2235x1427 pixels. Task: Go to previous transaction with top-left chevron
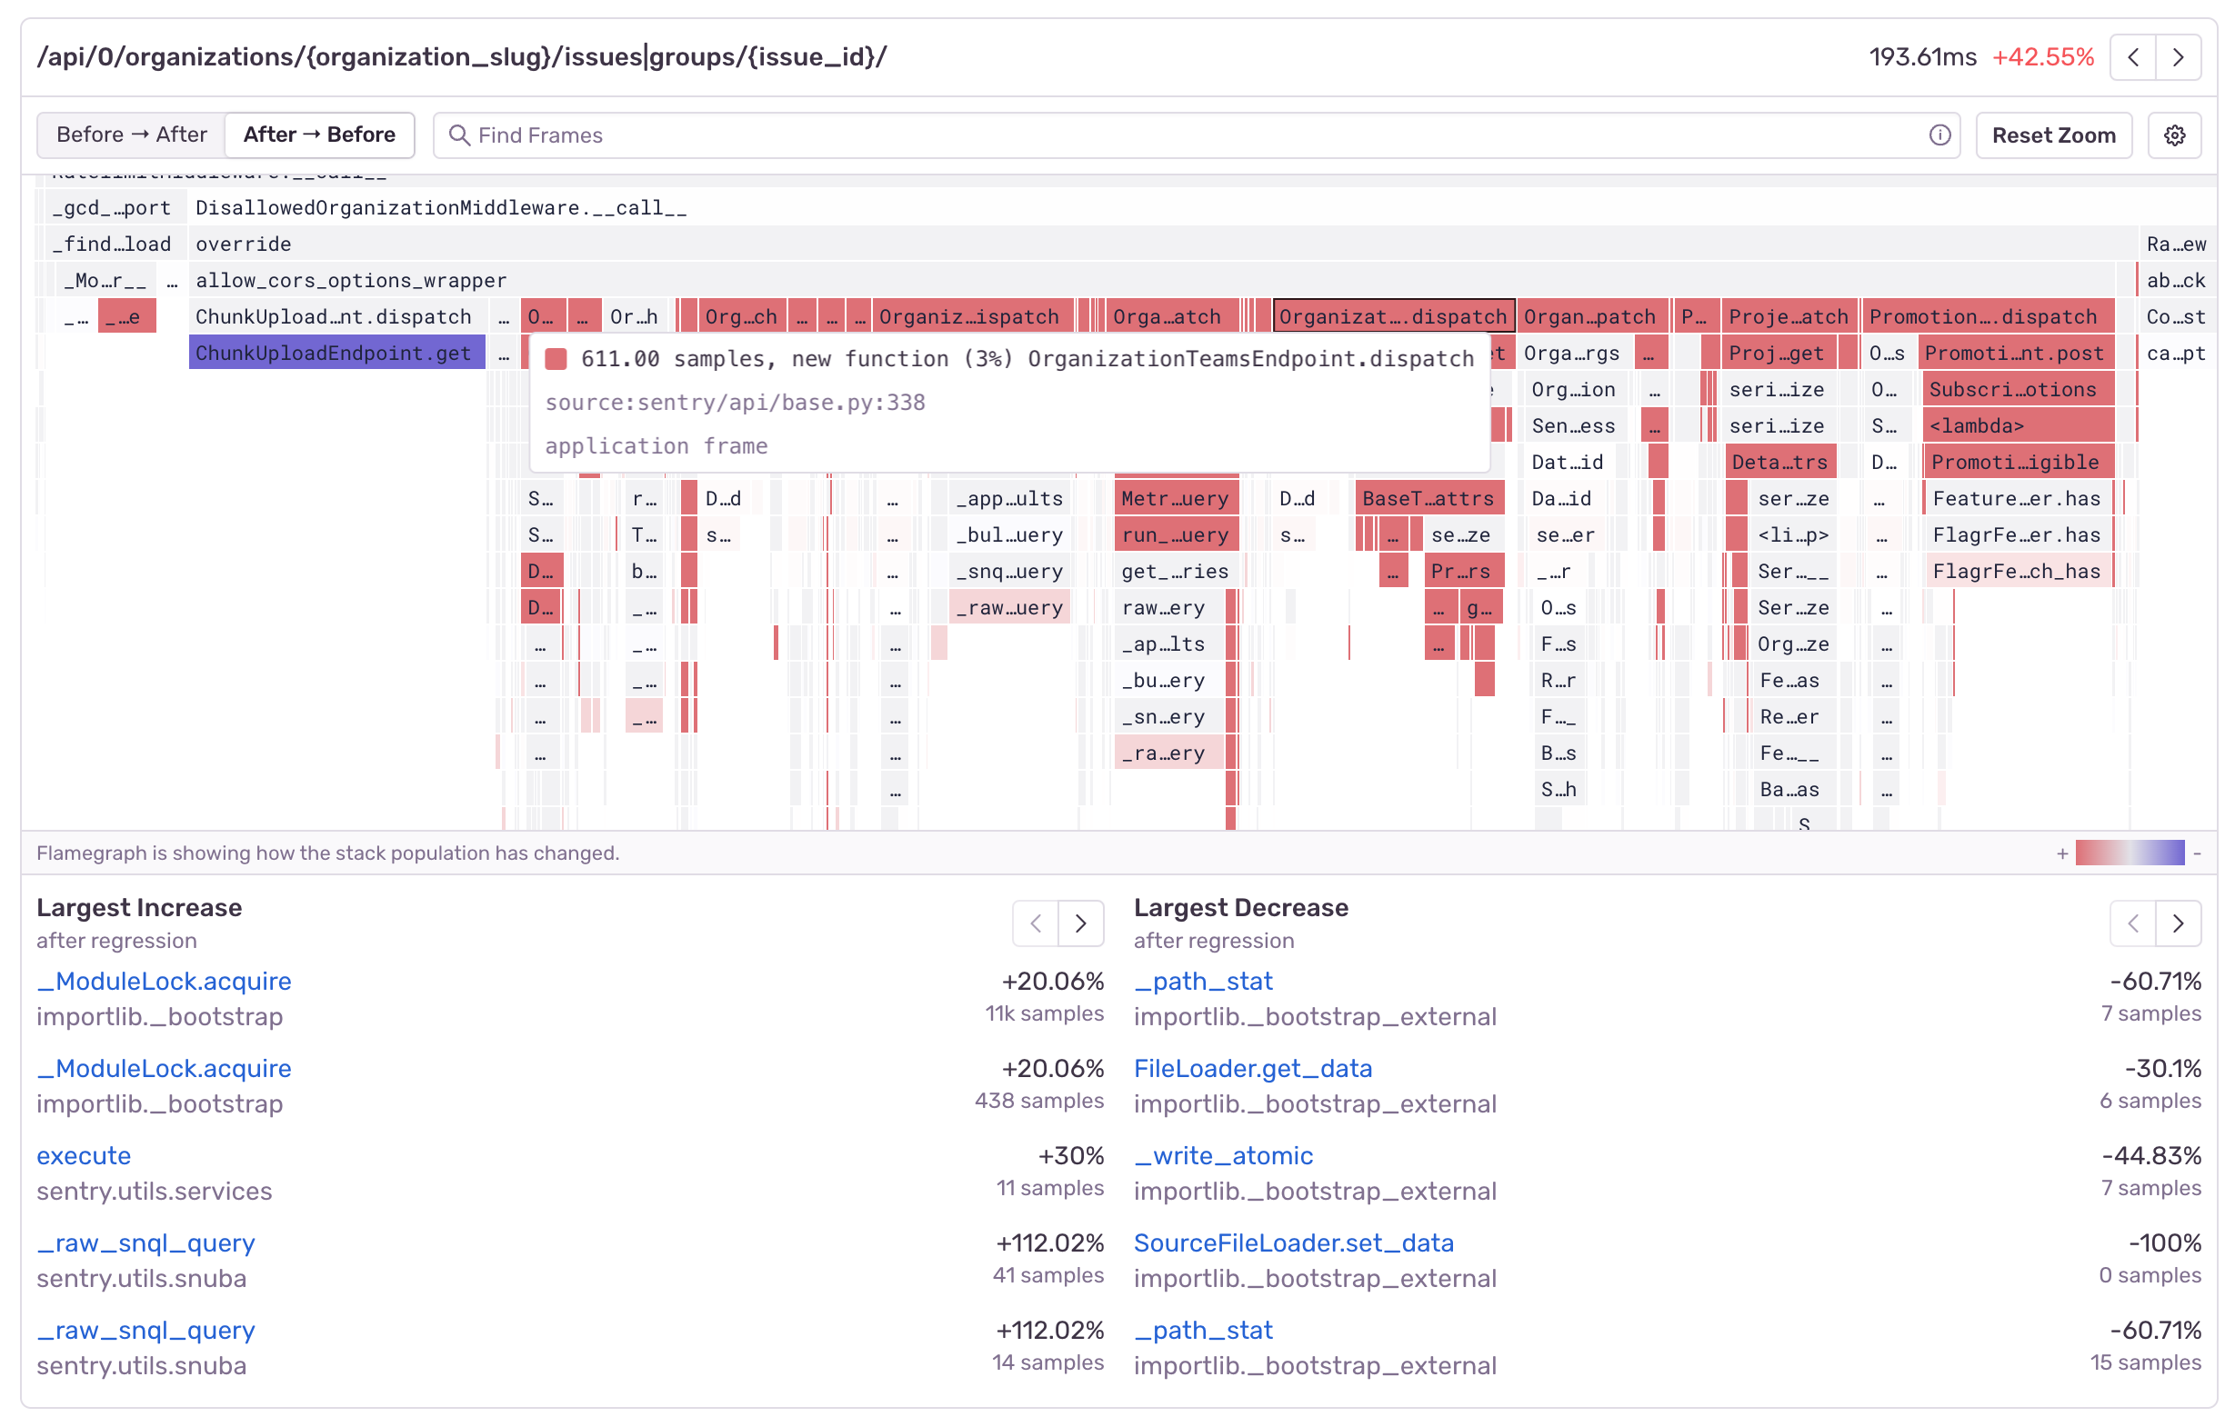point(2133,57)
